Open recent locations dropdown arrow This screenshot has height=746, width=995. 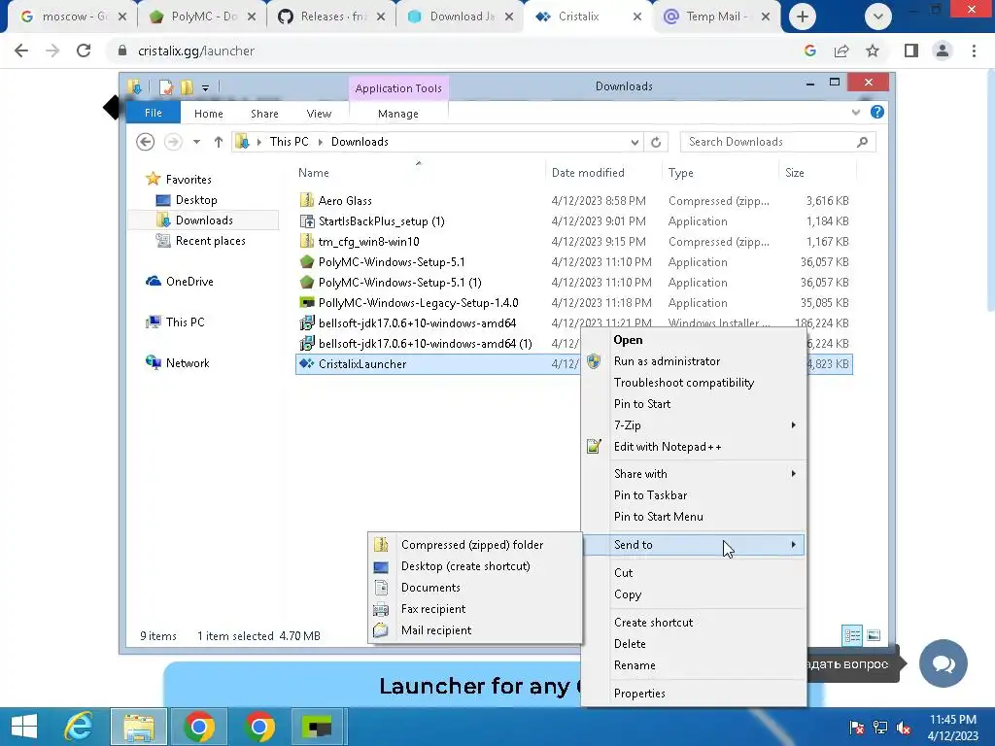point(196,142)
